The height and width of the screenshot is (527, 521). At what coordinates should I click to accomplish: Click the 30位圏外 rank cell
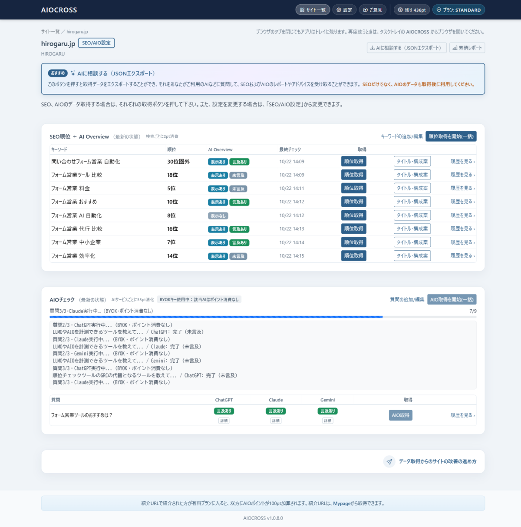(178, 162)
